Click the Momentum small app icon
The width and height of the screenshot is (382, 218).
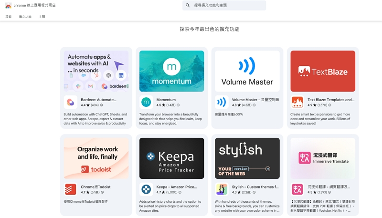(x=146, y=102)
